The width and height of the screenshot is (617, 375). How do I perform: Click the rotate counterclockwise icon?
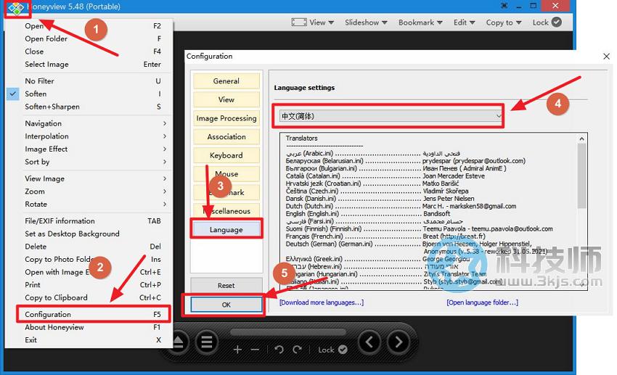[x=279, y=350]
